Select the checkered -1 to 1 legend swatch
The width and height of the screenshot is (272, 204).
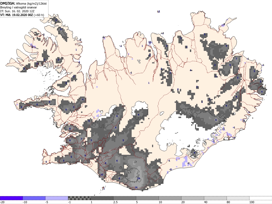79,198
